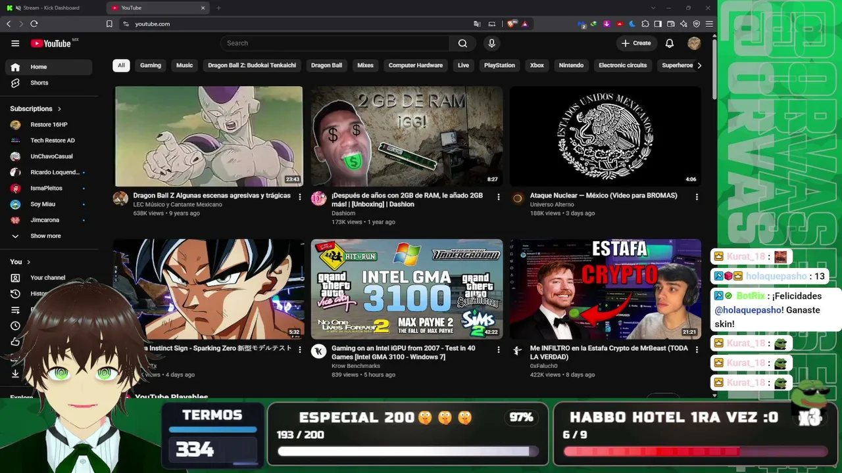This screenshot has width=842, height=473.
Task: Start voice search with the microphone icon
Action: pos(491,43)
